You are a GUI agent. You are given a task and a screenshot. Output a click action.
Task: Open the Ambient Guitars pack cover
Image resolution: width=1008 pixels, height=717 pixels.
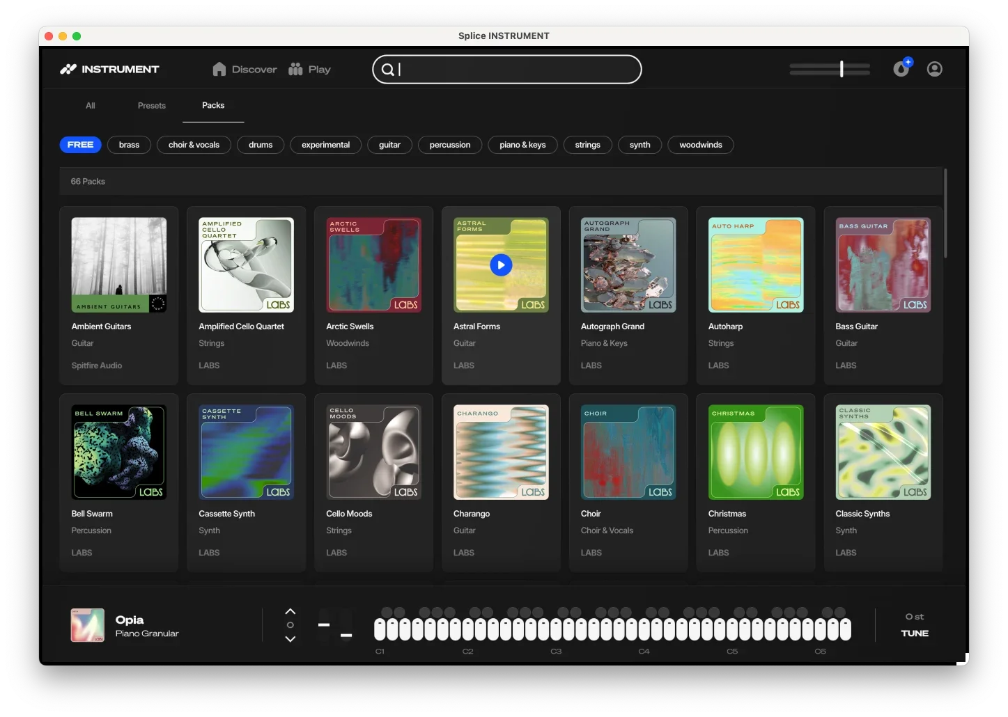coord(119,265)
